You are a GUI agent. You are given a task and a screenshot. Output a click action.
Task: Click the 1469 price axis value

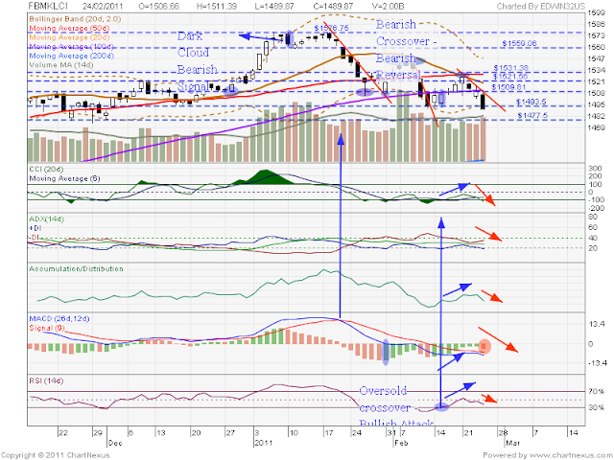[x=597, y=127]
